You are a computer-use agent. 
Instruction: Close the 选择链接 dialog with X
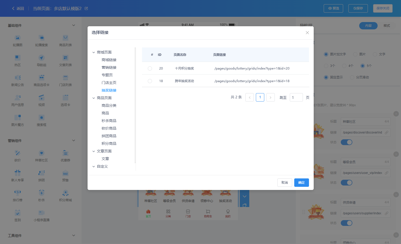(x=307, y=33)
